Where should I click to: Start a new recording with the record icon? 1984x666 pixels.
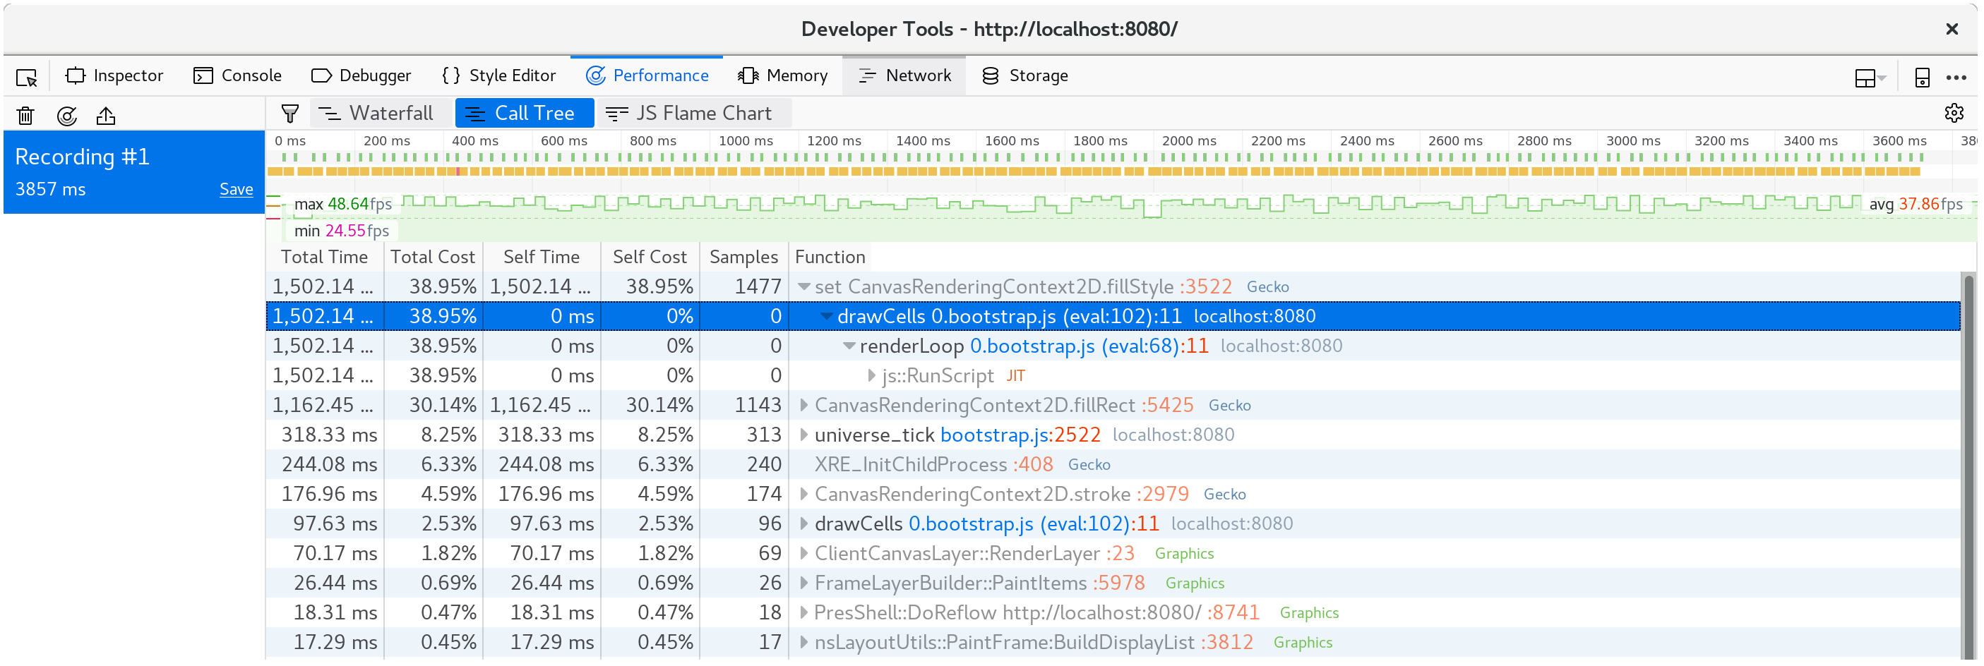(68, 116)
